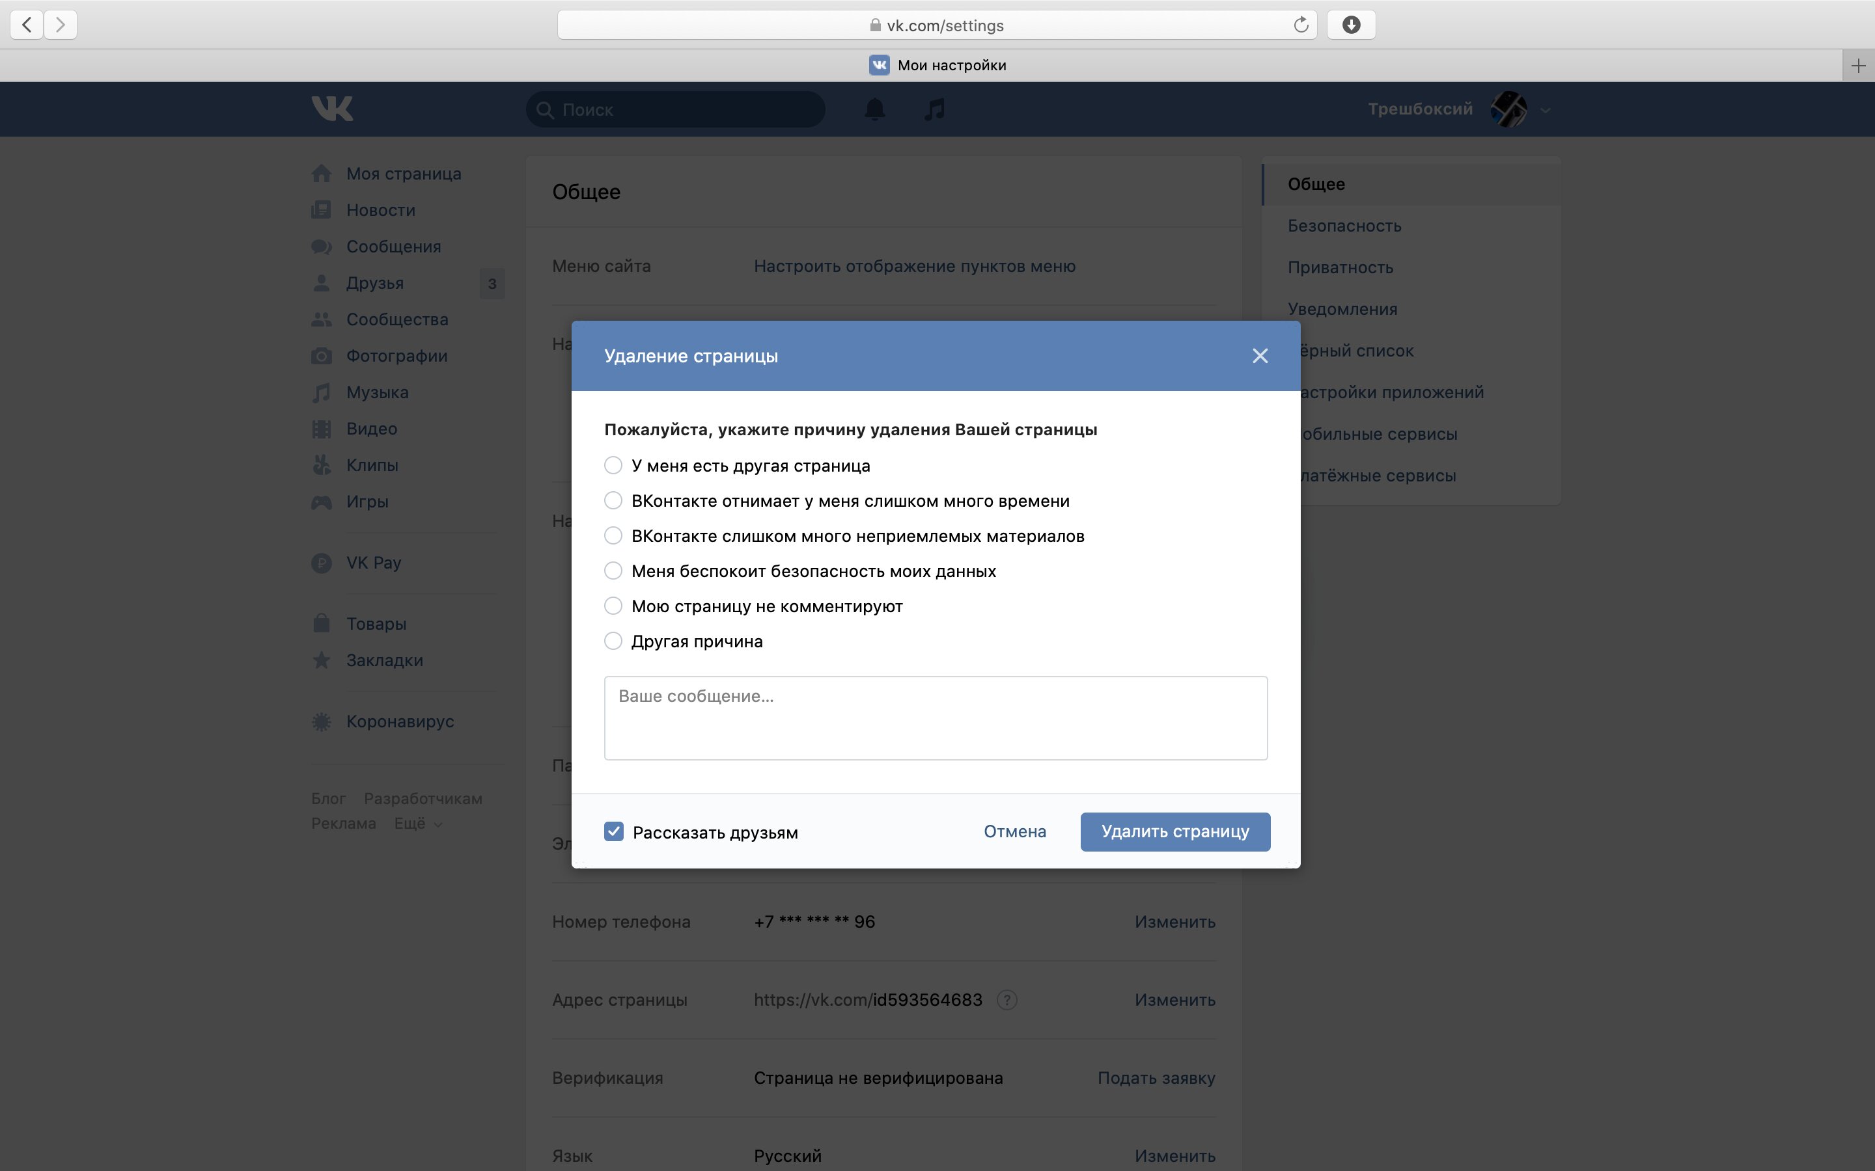Switch to the Приватность settings tab
1875x1171 pixels.
[x=1340, y=267]
